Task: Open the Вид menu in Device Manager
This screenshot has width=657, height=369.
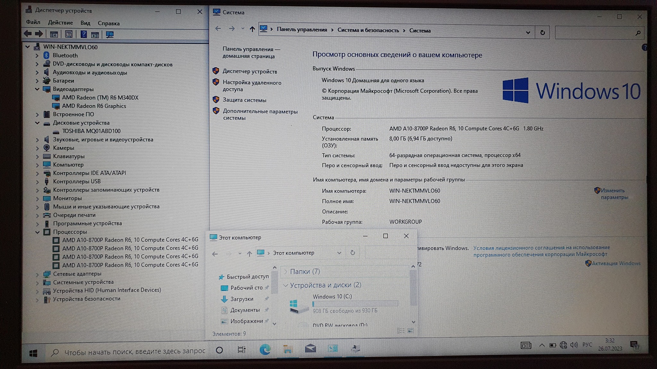Action: pyautogui.click(x=85, y=23)
